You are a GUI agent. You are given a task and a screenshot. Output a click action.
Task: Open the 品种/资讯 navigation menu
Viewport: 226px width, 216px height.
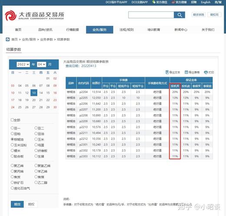45,30
